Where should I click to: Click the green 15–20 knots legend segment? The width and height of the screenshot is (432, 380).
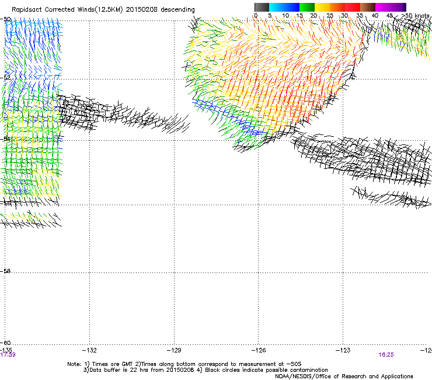pyautogui.click(x=307, y=7)
